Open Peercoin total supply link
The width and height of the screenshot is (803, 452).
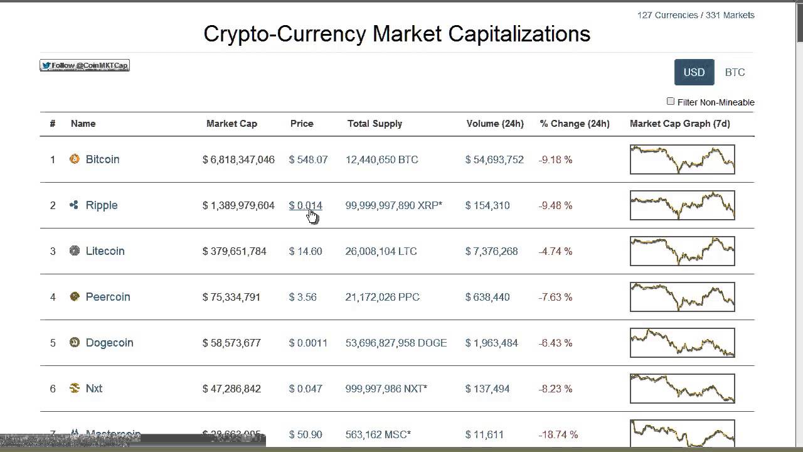382,297
